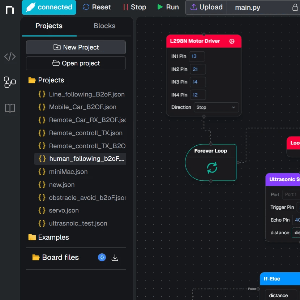
Task: Create a New Project
Action: point(76,47)
